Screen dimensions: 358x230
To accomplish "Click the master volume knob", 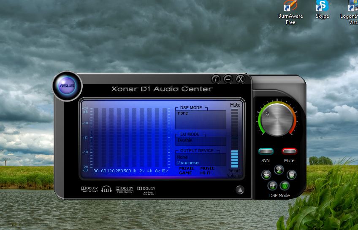I will (277, 118).
